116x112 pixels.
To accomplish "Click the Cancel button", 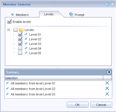I will 101,104.
